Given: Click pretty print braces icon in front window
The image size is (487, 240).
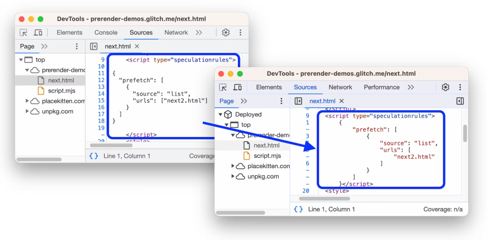Looking at the screenshot, I should [298, 209].
